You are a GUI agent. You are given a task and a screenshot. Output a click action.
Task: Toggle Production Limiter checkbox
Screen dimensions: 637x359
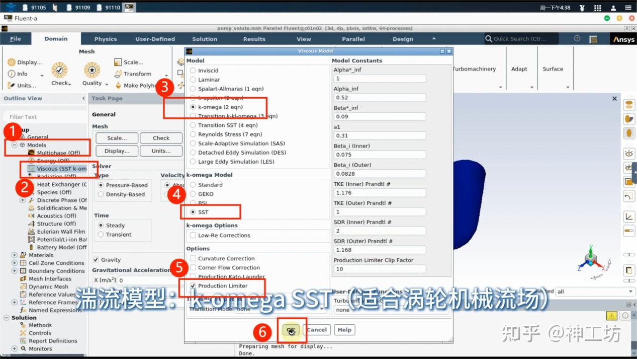(193, 285)
